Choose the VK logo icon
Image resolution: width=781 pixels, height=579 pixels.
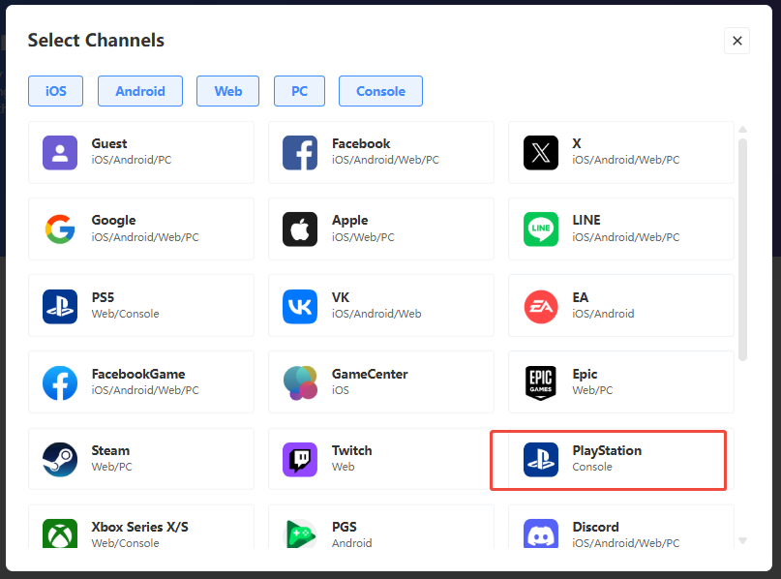click(x=300, y=306)
